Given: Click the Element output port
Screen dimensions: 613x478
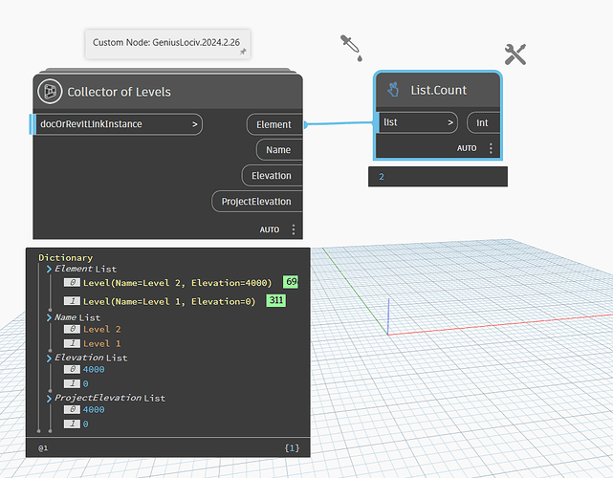Looking at the screenshot, I should tap(274, 124).
